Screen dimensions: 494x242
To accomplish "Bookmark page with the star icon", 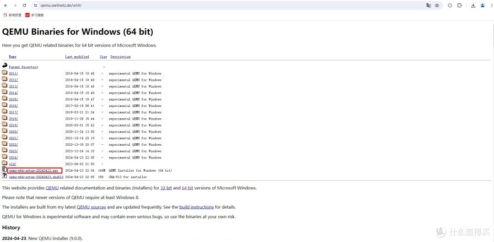I will coord(437,5).
